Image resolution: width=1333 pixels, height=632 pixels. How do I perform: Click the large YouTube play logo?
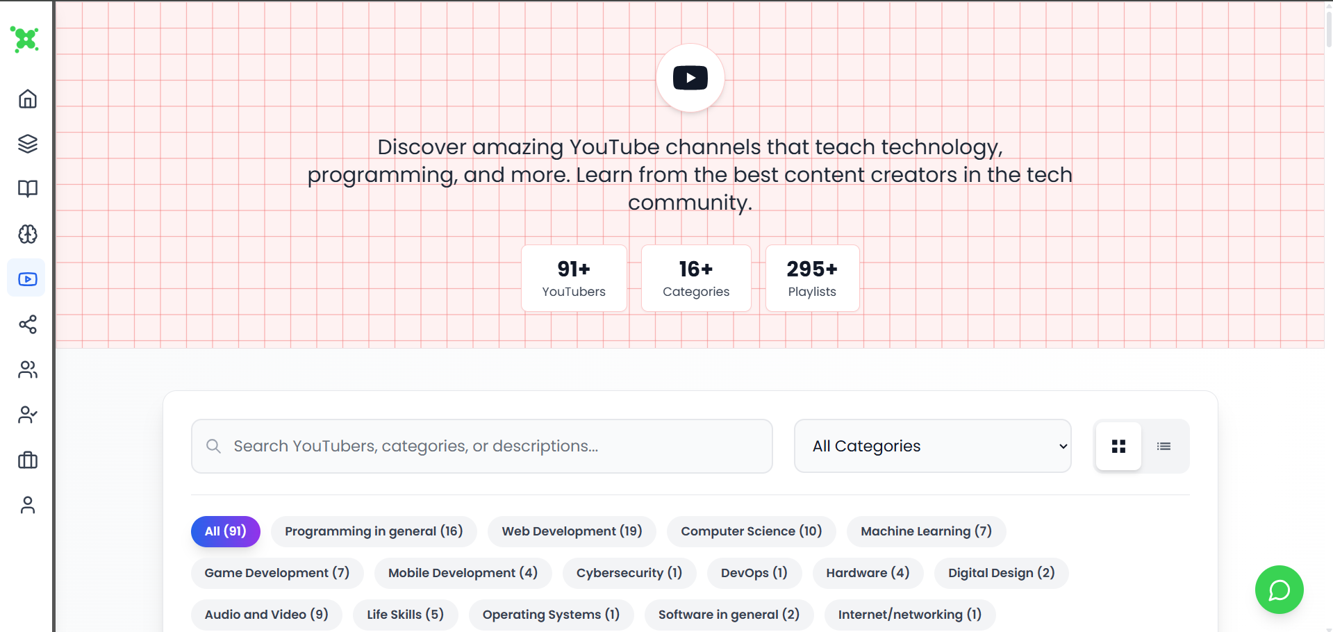690,78
